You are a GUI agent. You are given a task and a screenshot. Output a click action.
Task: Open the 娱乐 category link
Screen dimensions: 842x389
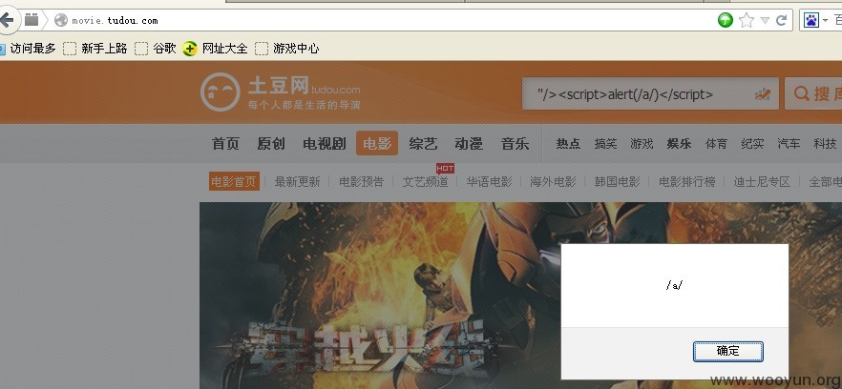pos(680,144)
